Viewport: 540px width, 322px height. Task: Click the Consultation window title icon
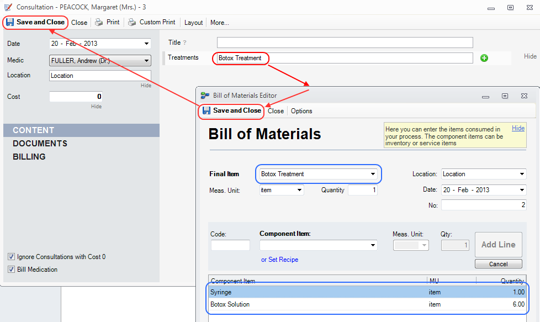tap(8, 8)
